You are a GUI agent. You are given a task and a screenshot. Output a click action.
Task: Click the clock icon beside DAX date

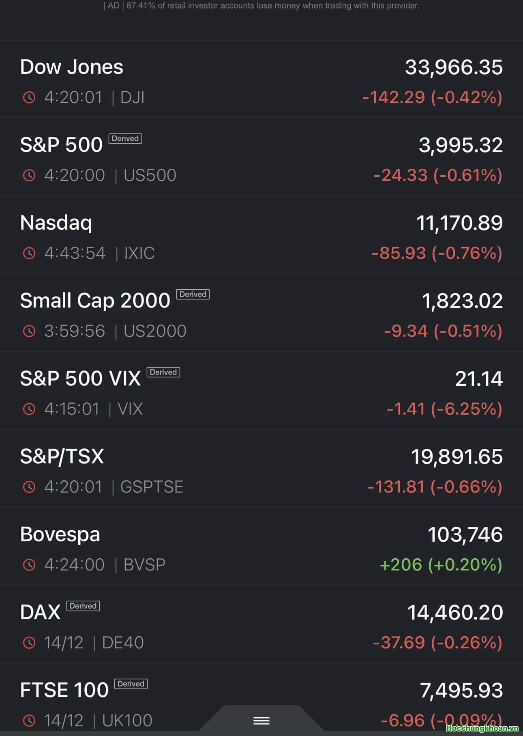point(29,643)
